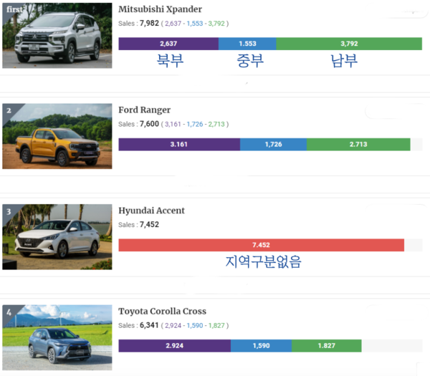
Task: Click the rank 4 badge on Corolla Cross
Action: pyautogui.click(x=9, y=312)
